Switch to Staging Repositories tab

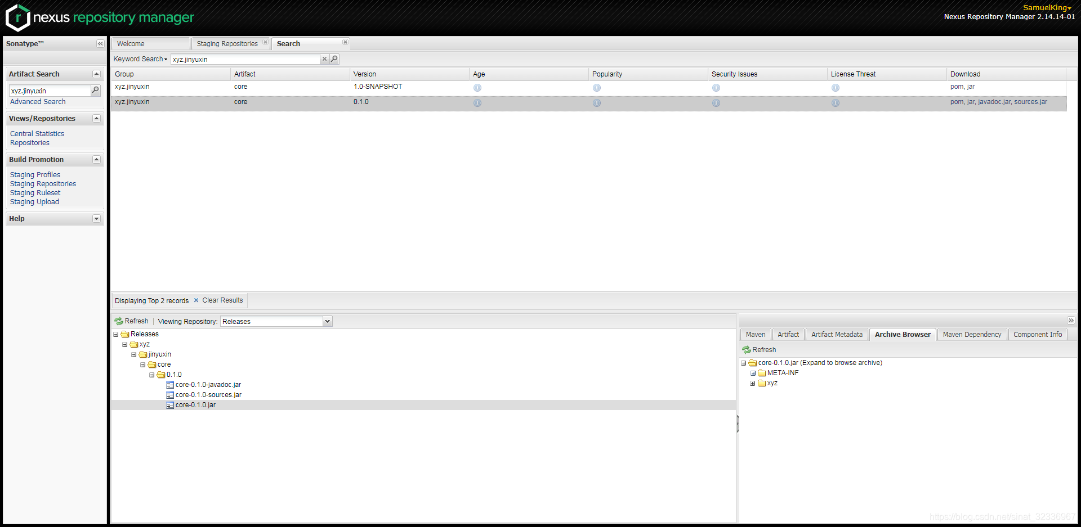tap(227, 43)
